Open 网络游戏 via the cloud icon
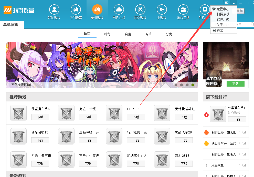This screenshot has width=254, height=177. [x=119, y=9]
